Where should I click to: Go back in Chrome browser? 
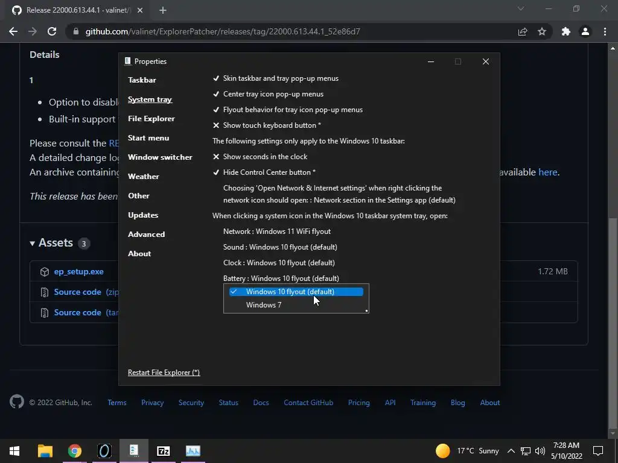tap(13, 31)
